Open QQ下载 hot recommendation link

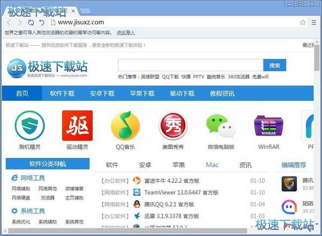(x=170, y=77)
